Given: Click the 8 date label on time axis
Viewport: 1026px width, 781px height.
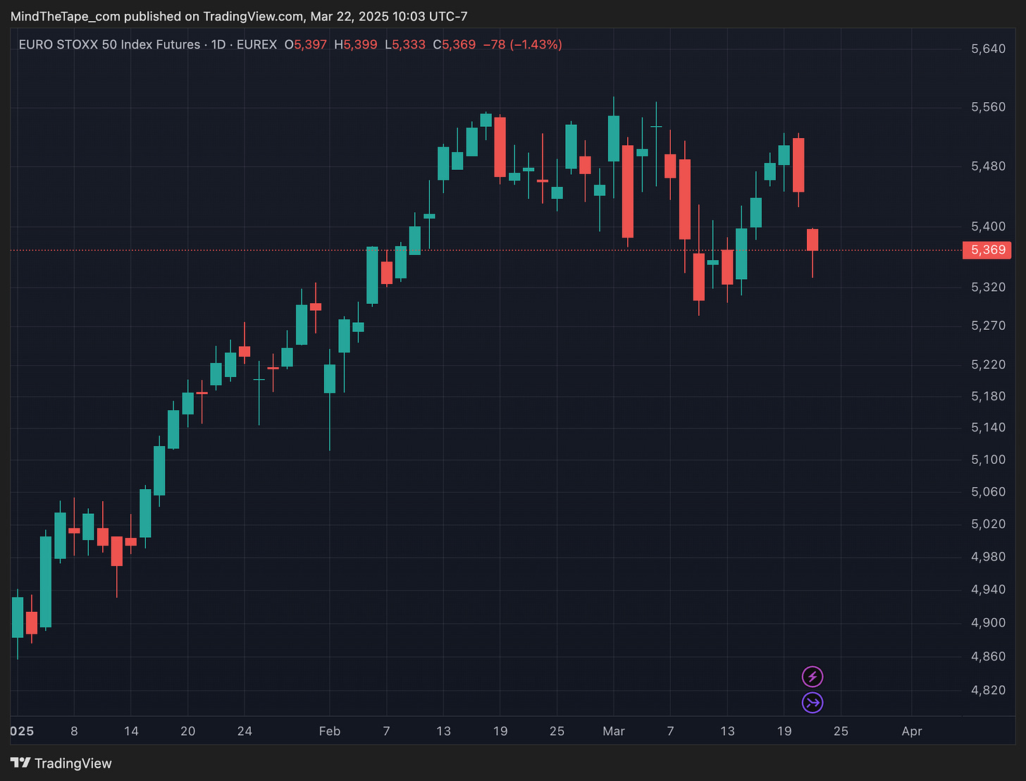Looking at the screenshot, I should (74, 731).
